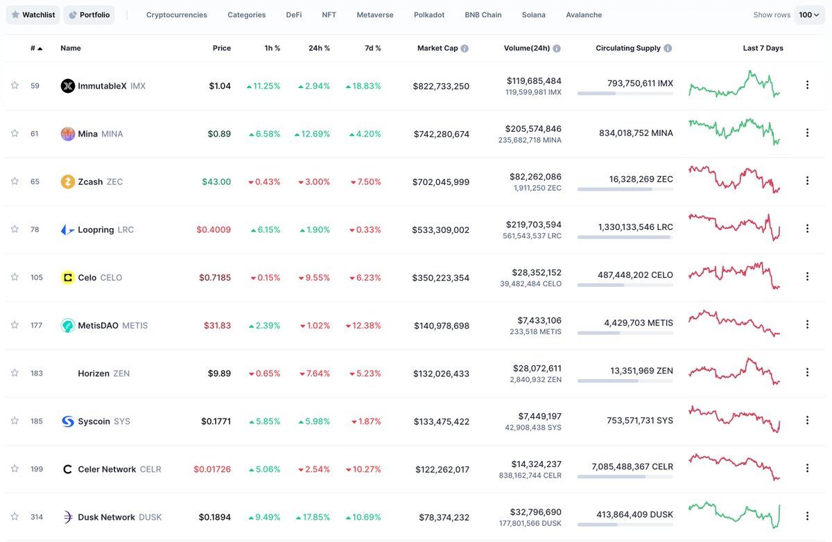This screenshot has width=832, height=542.
Task: Open more options for Mina row
Action: click(x=807, y=133)
